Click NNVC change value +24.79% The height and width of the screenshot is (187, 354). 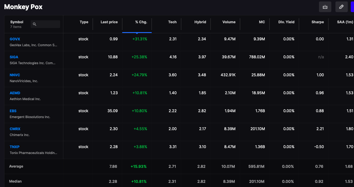pyautogui.click(x=139, y=75)
